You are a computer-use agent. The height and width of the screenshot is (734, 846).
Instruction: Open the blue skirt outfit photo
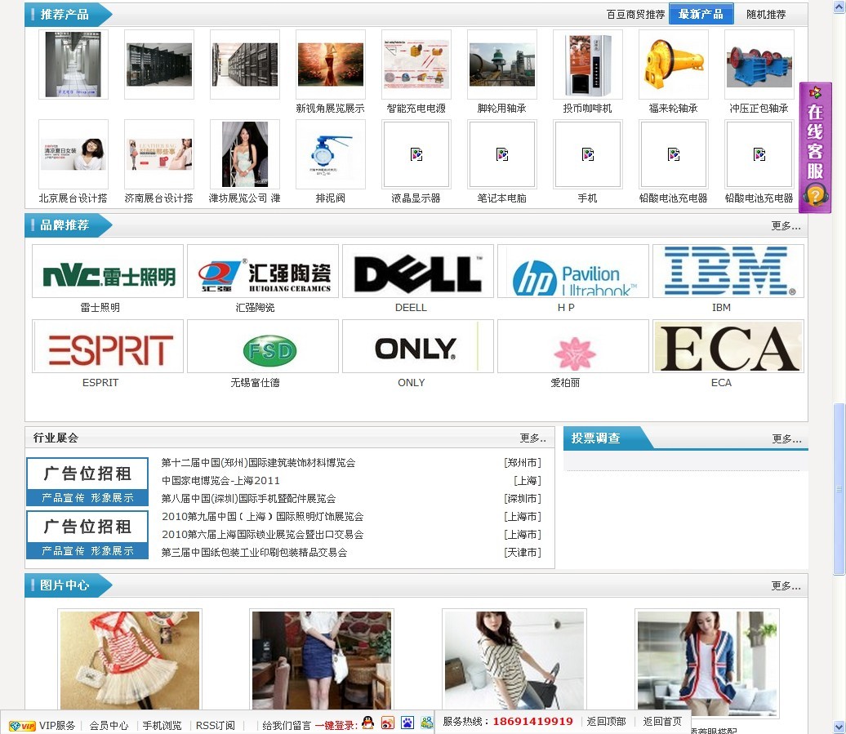[322, 660]
